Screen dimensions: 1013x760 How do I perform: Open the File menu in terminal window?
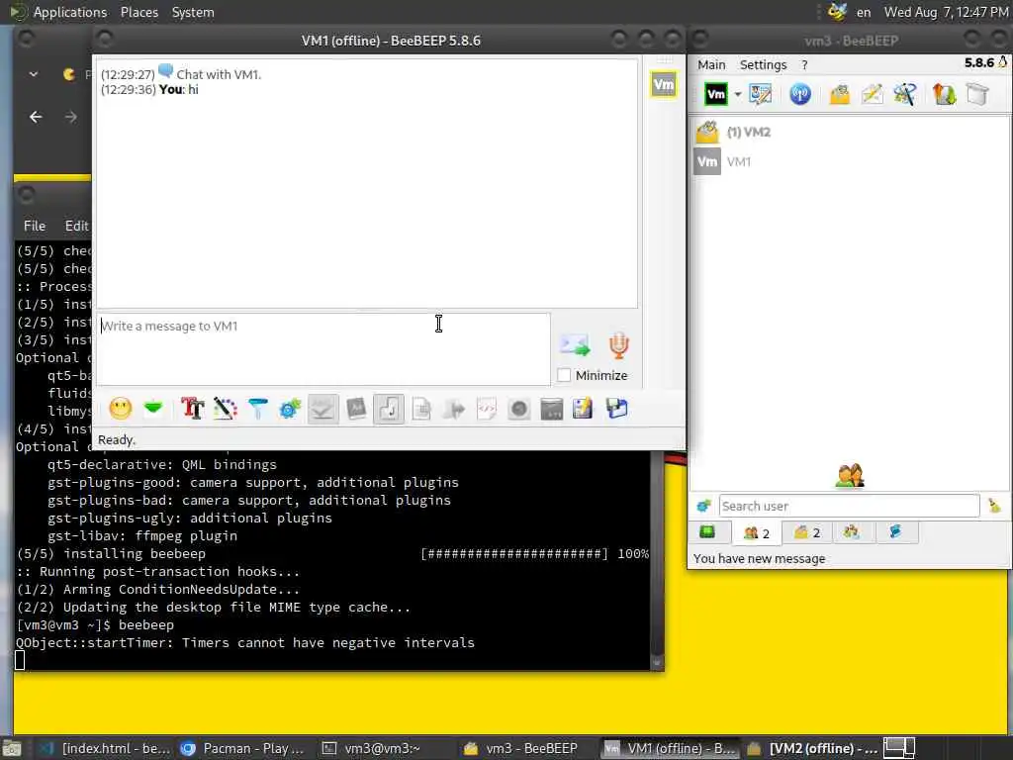(x=35, y=226)
